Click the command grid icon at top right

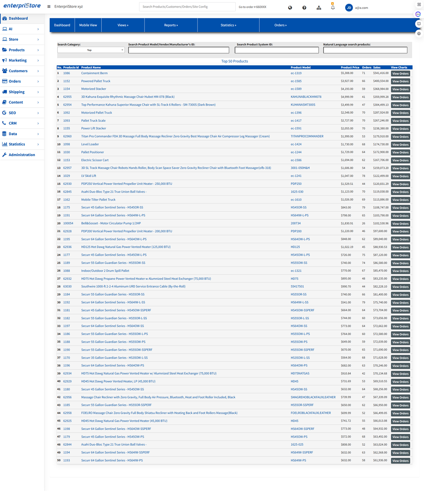pos(419,4)
